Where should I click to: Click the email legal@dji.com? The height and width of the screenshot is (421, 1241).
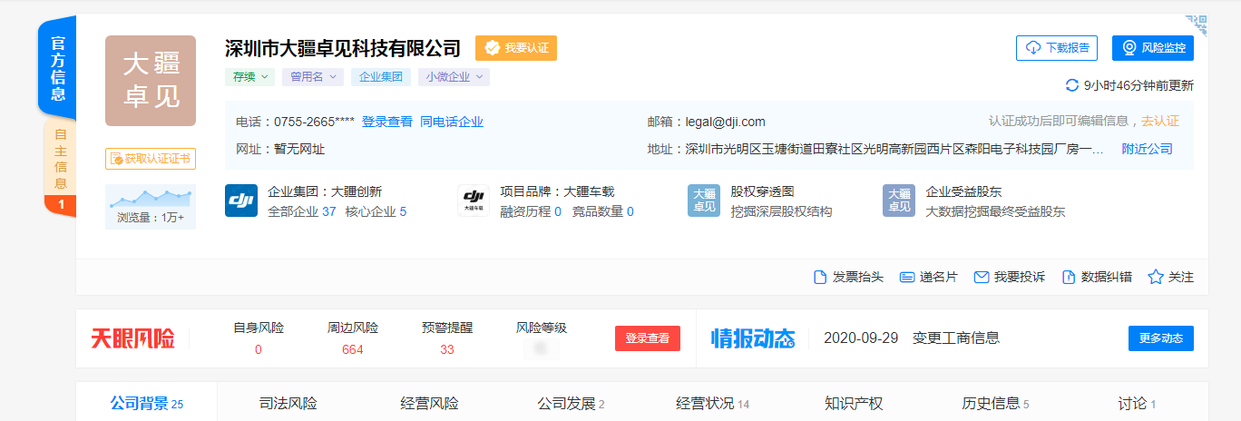click(x=727, y=122)
